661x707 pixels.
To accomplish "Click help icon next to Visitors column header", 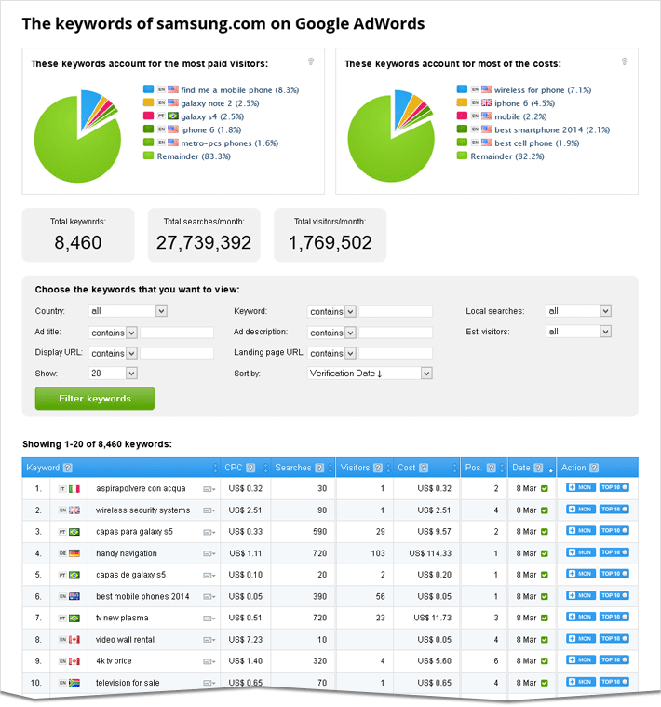I will [x=378, y=468].
